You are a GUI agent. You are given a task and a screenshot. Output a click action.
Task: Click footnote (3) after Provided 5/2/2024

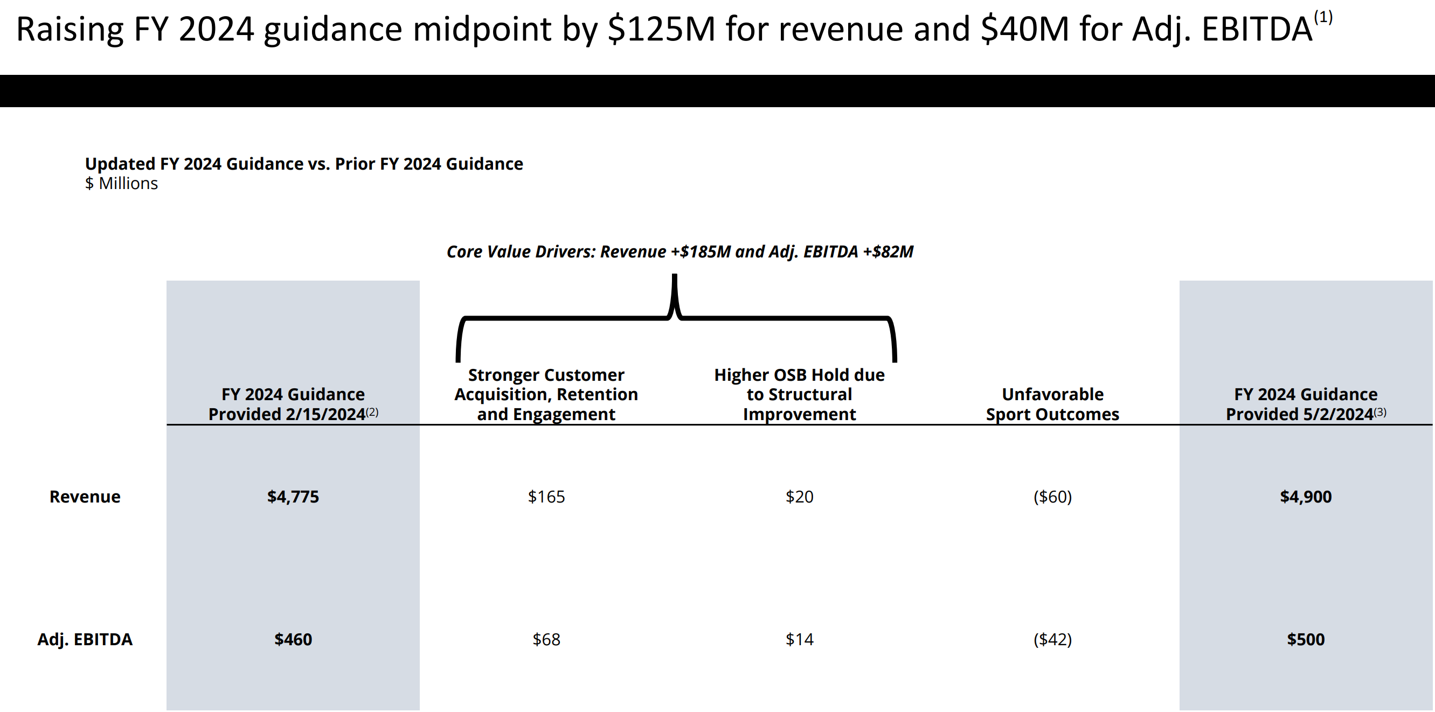pos(1380,412)
